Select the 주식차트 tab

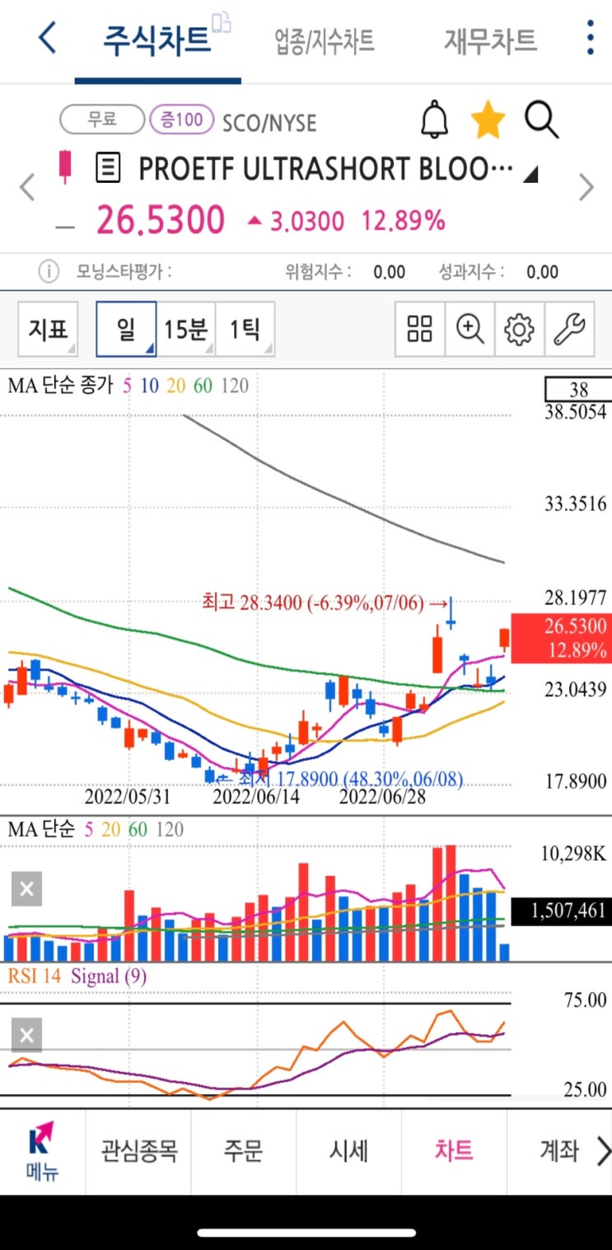(x=157, y=40)
